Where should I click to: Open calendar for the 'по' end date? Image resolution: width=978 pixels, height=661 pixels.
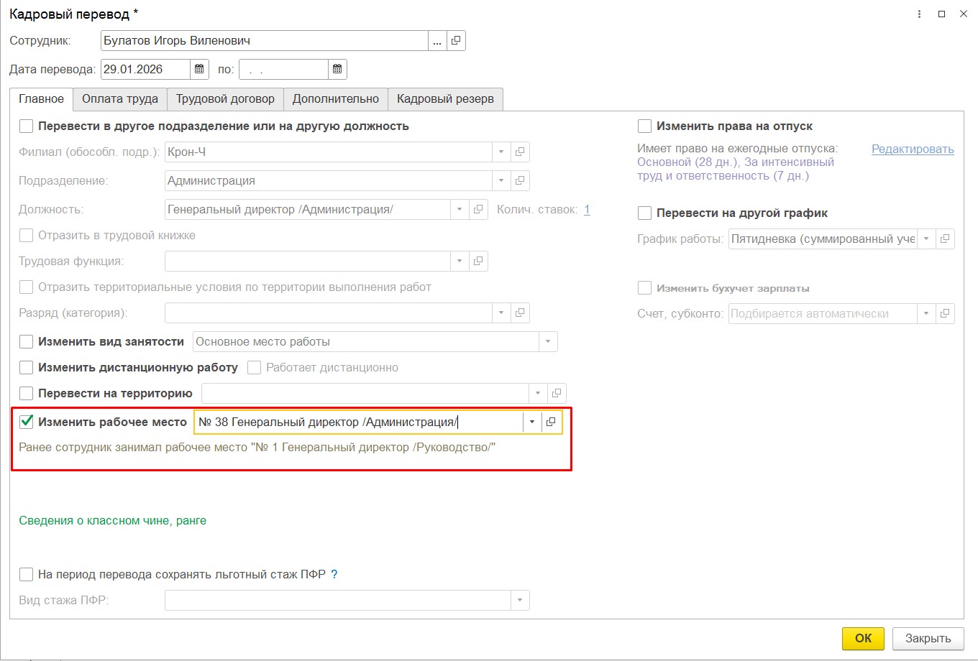[x=337, y=70]
